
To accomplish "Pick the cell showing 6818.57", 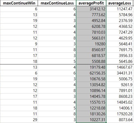I will tap(91, 56).
